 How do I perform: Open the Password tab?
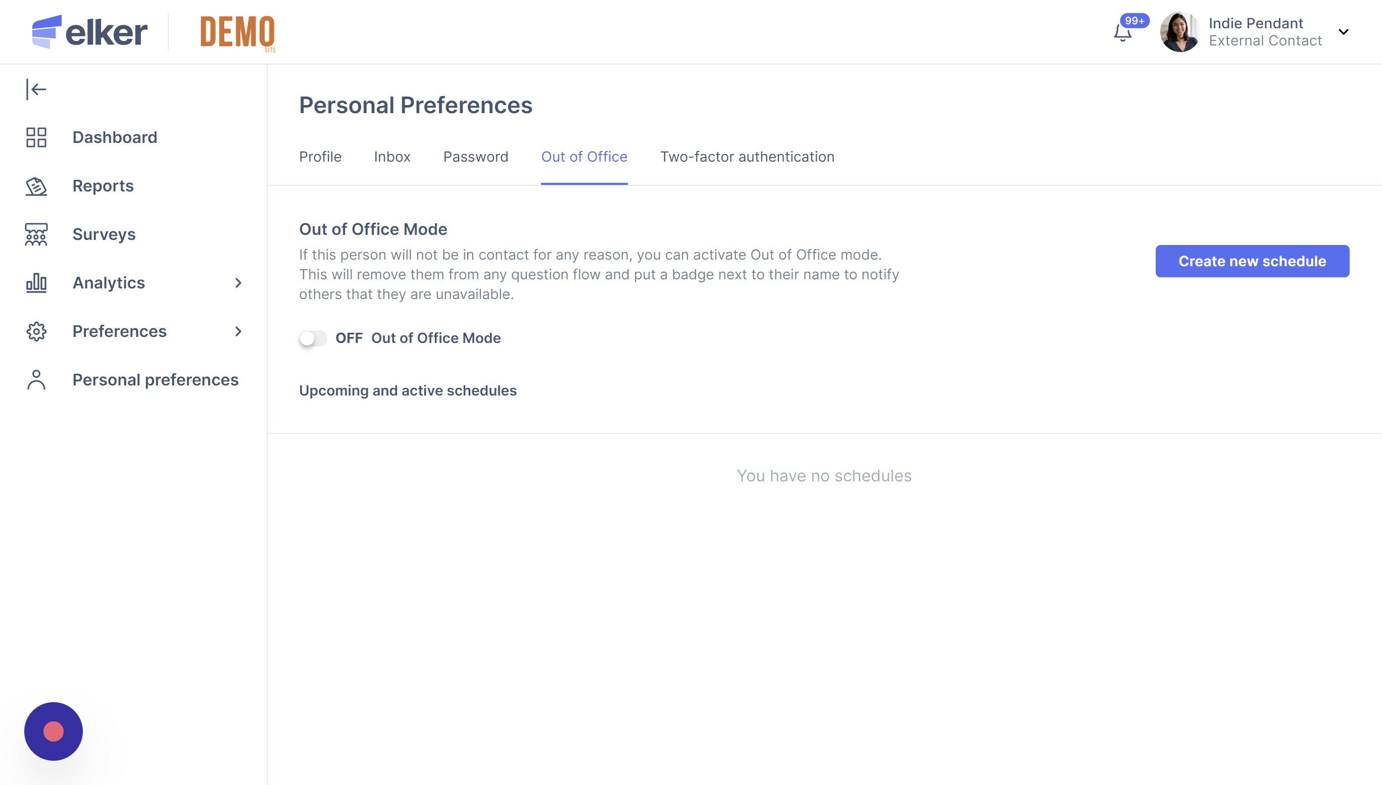tap(475, 157)
